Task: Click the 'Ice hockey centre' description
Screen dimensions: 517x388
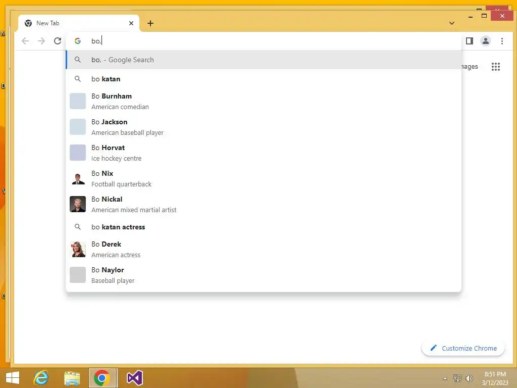Action: [x=117, y=158]
